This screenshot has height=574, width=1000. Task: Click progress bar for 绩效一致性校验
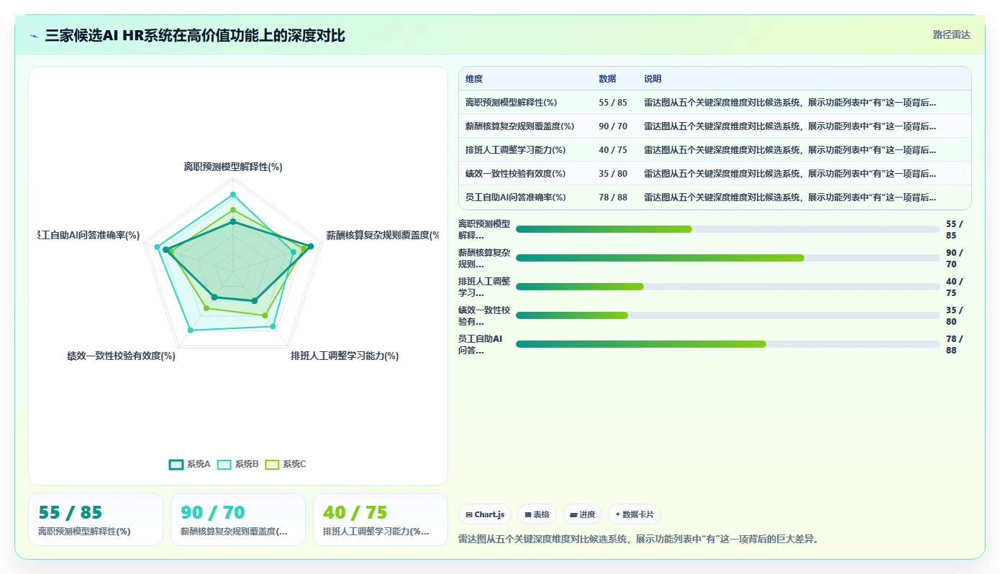point(728,315)
